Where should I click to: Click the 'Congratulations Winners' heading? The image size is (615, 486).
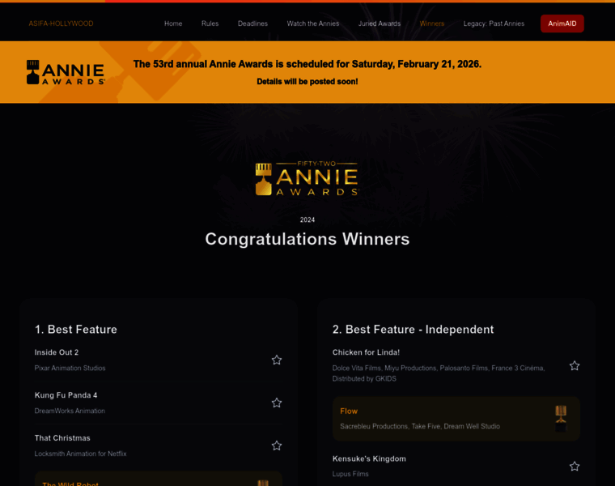pyautogui.click(x=307, y=239)
